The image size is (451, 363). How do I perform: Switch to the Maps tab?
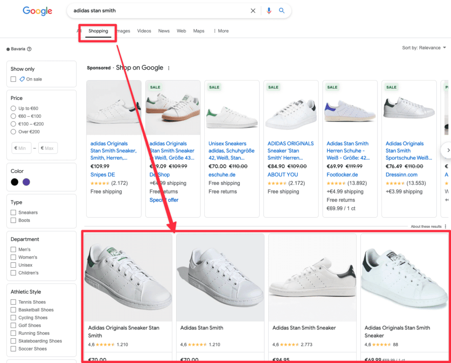coord(199,31)
